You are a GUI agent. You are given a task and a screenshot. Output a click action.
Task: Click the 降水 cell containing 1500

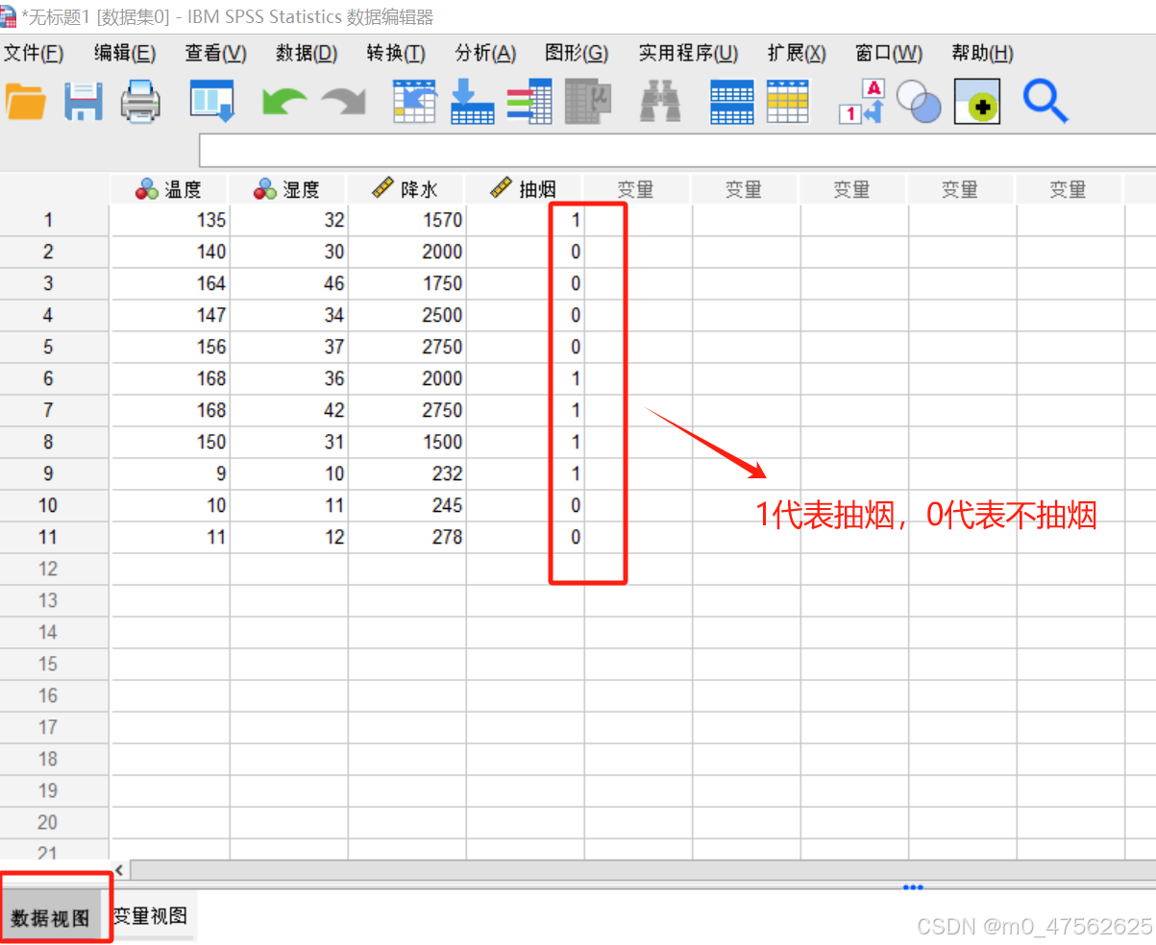406,442
